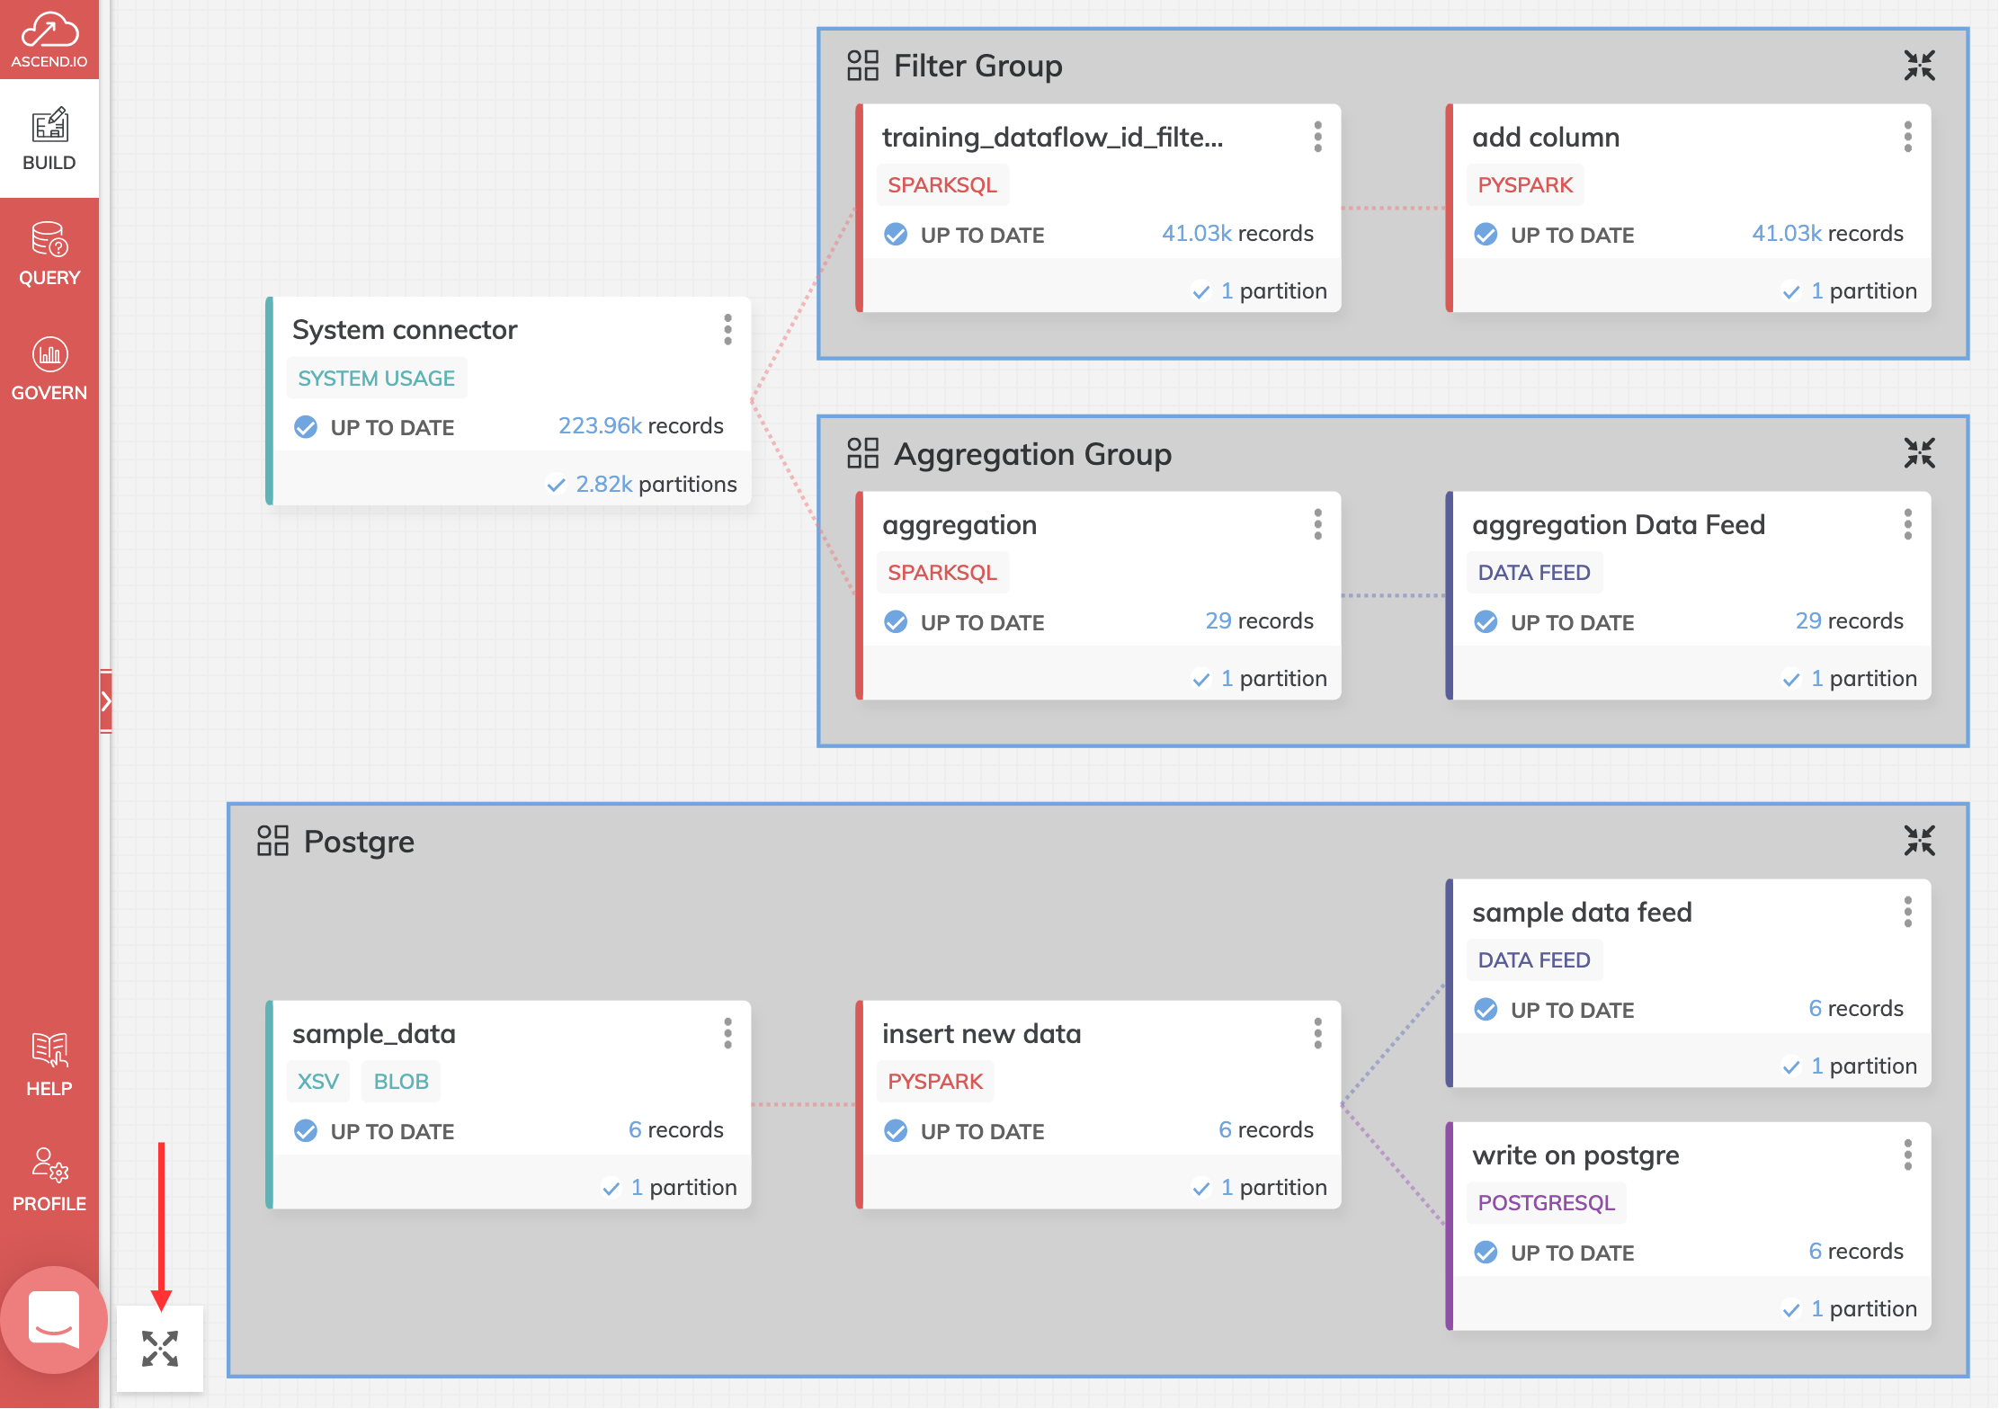The height and width of the screenshot is (1409, 1999).
Task: Expand the left sidebar panel arrow
Action: 106,701
